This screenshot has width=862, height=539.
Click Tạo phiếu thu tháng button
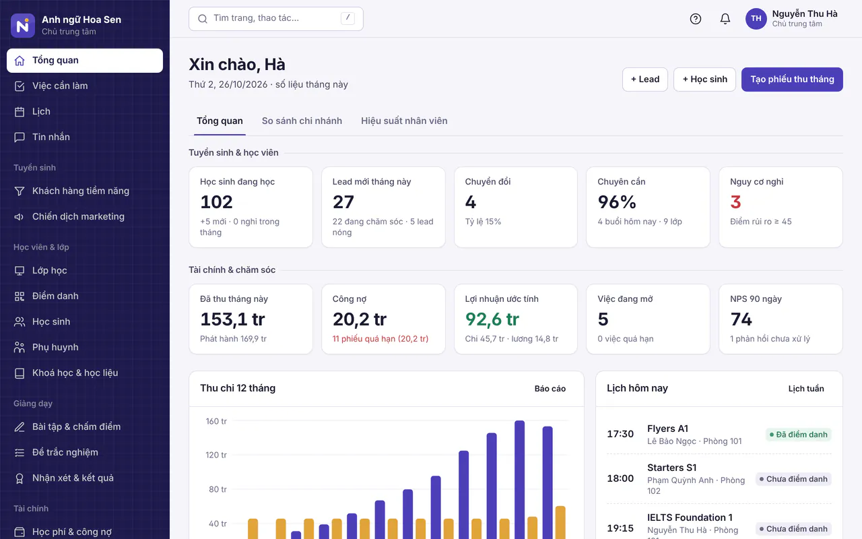pyautogui.click(x=792, y=79)
